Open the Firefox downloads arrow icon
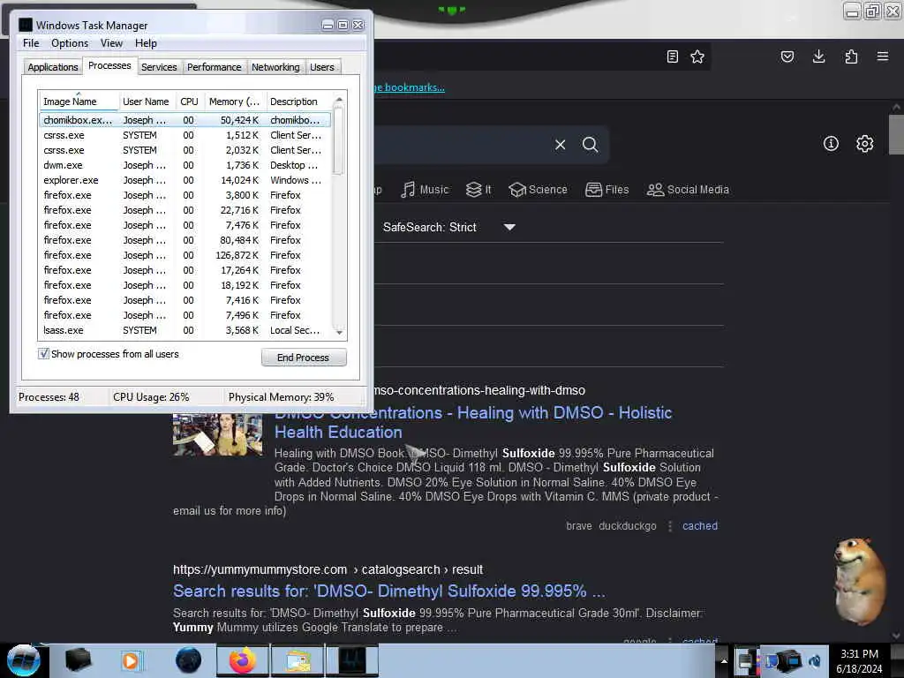This screenshot has height=678, width=904. click(x=818, y=56)
